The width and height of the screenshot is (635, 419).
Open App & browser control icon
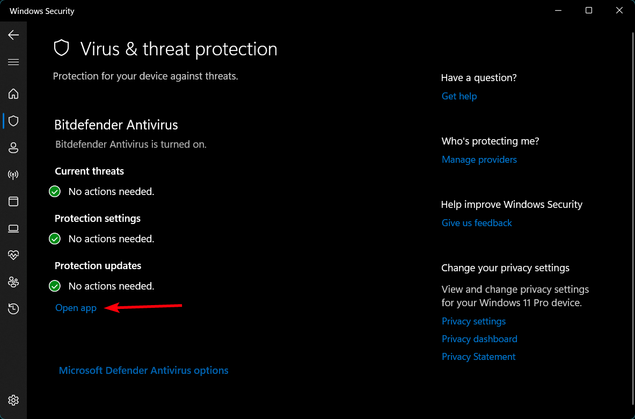click(x=13, y=201)
